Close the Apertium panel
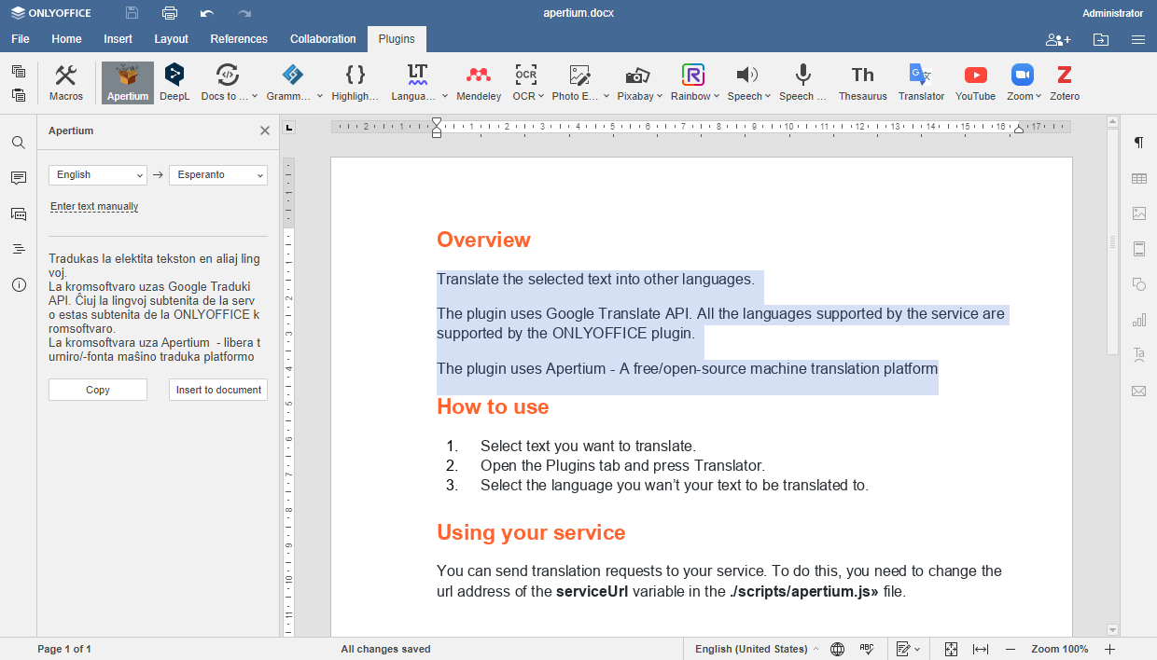 pyautogui.click(x=265, y=131)
